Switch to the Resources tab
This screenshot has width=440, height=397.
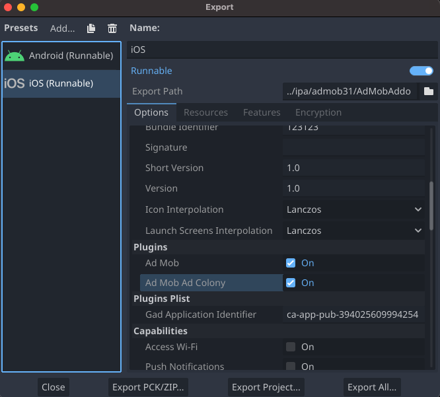(x=205, y=112)
